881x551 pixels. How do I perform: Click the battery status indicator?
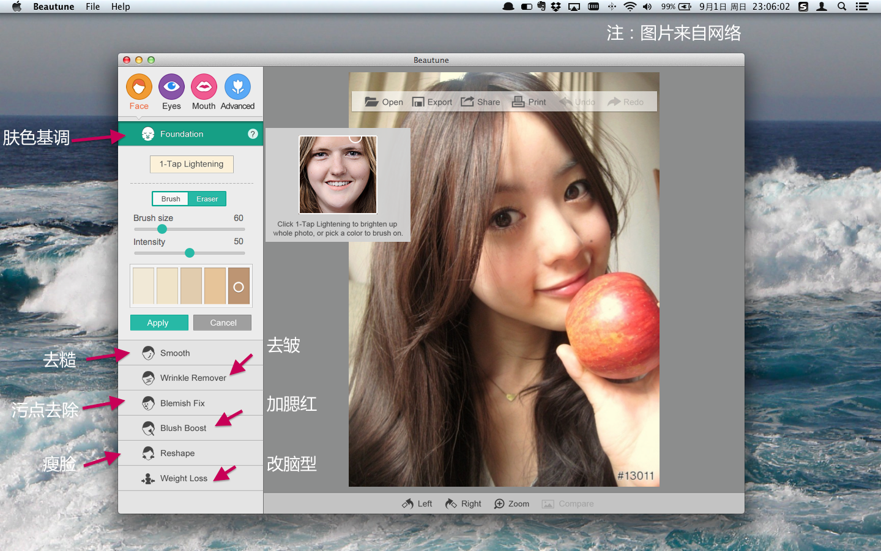(676, 7)
